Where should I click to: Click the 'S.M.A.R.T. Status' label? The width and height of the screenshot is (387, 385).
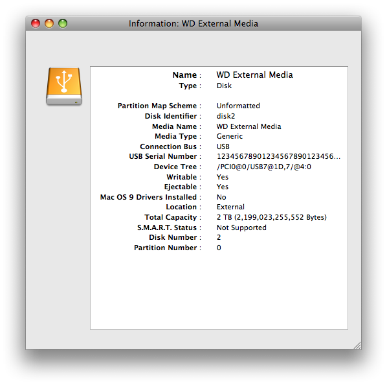click(x=167, y=227)
